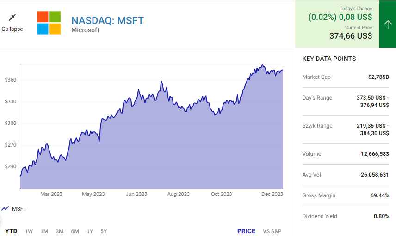This screenshot has height=236, width=396.
Task: Toggle chart to PRICE view
Action: tap(246, 231)
